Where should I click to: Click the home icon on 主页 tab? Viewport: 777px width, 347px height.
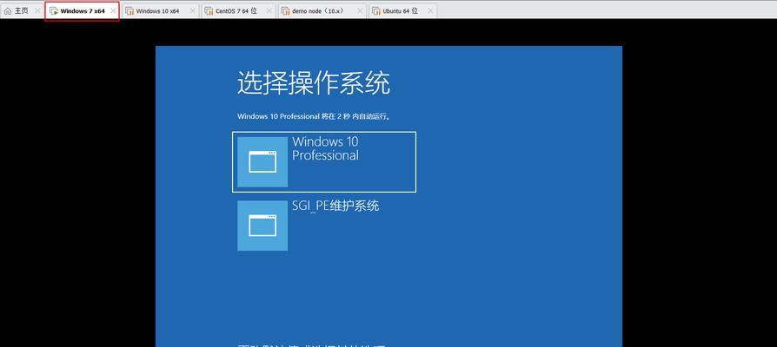tap(8, 11)
